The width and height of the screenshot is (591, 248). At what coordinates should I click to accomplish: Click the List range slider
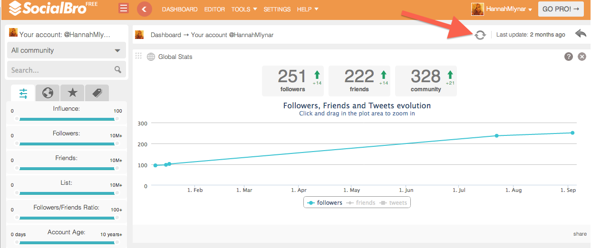[x=67, y=193]
